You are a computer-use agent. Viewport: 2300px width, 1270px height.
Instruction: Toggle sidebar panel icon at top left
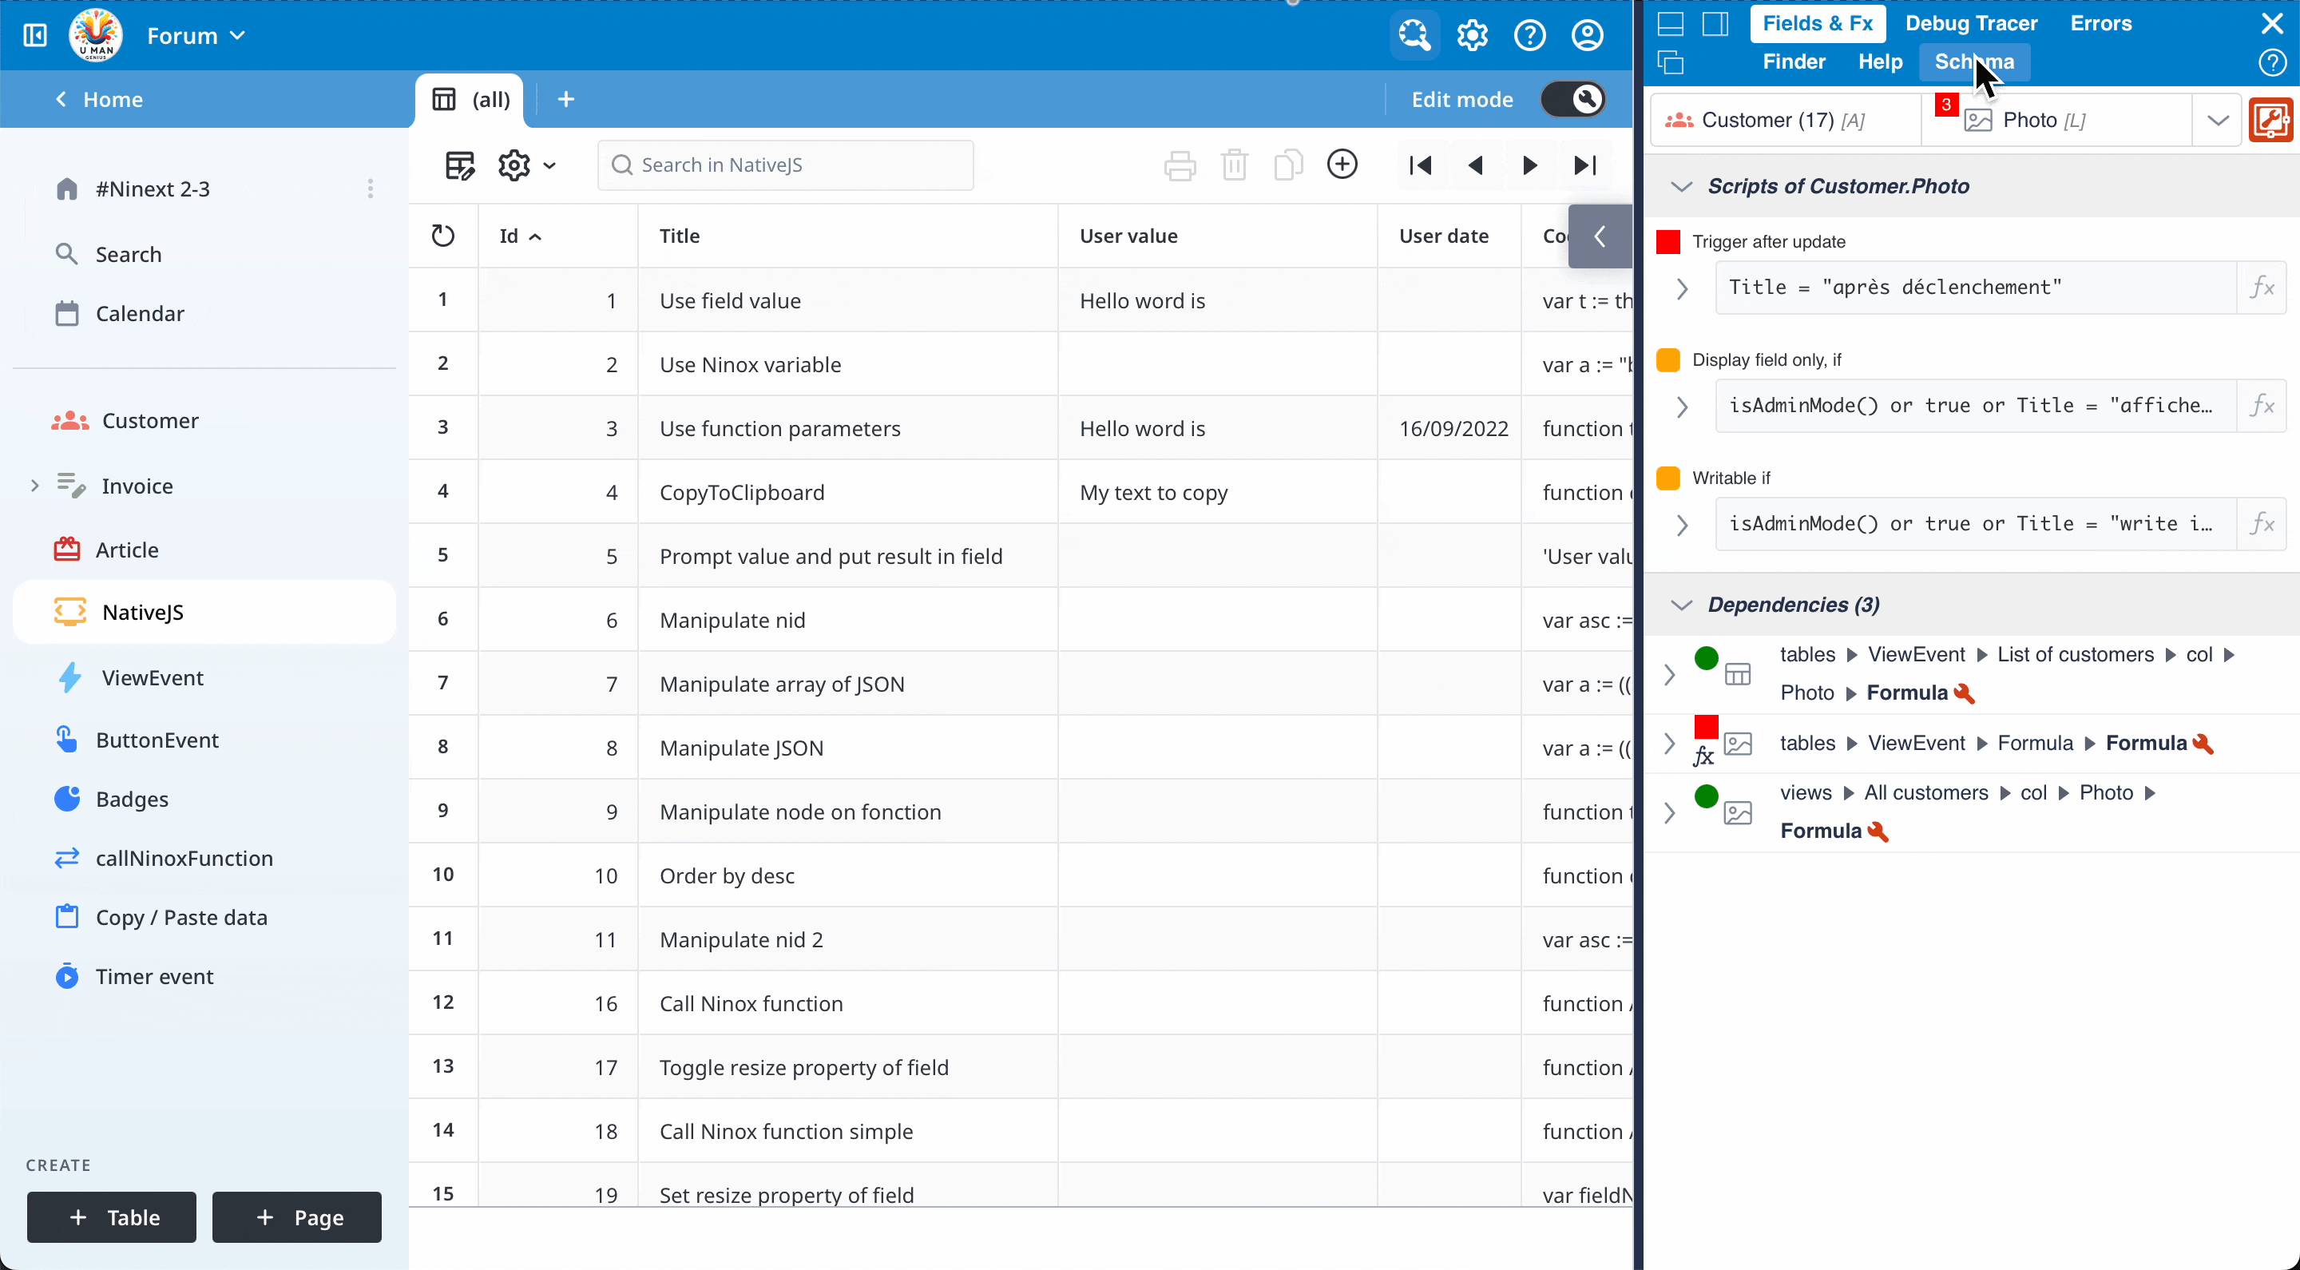coord(35,36)
